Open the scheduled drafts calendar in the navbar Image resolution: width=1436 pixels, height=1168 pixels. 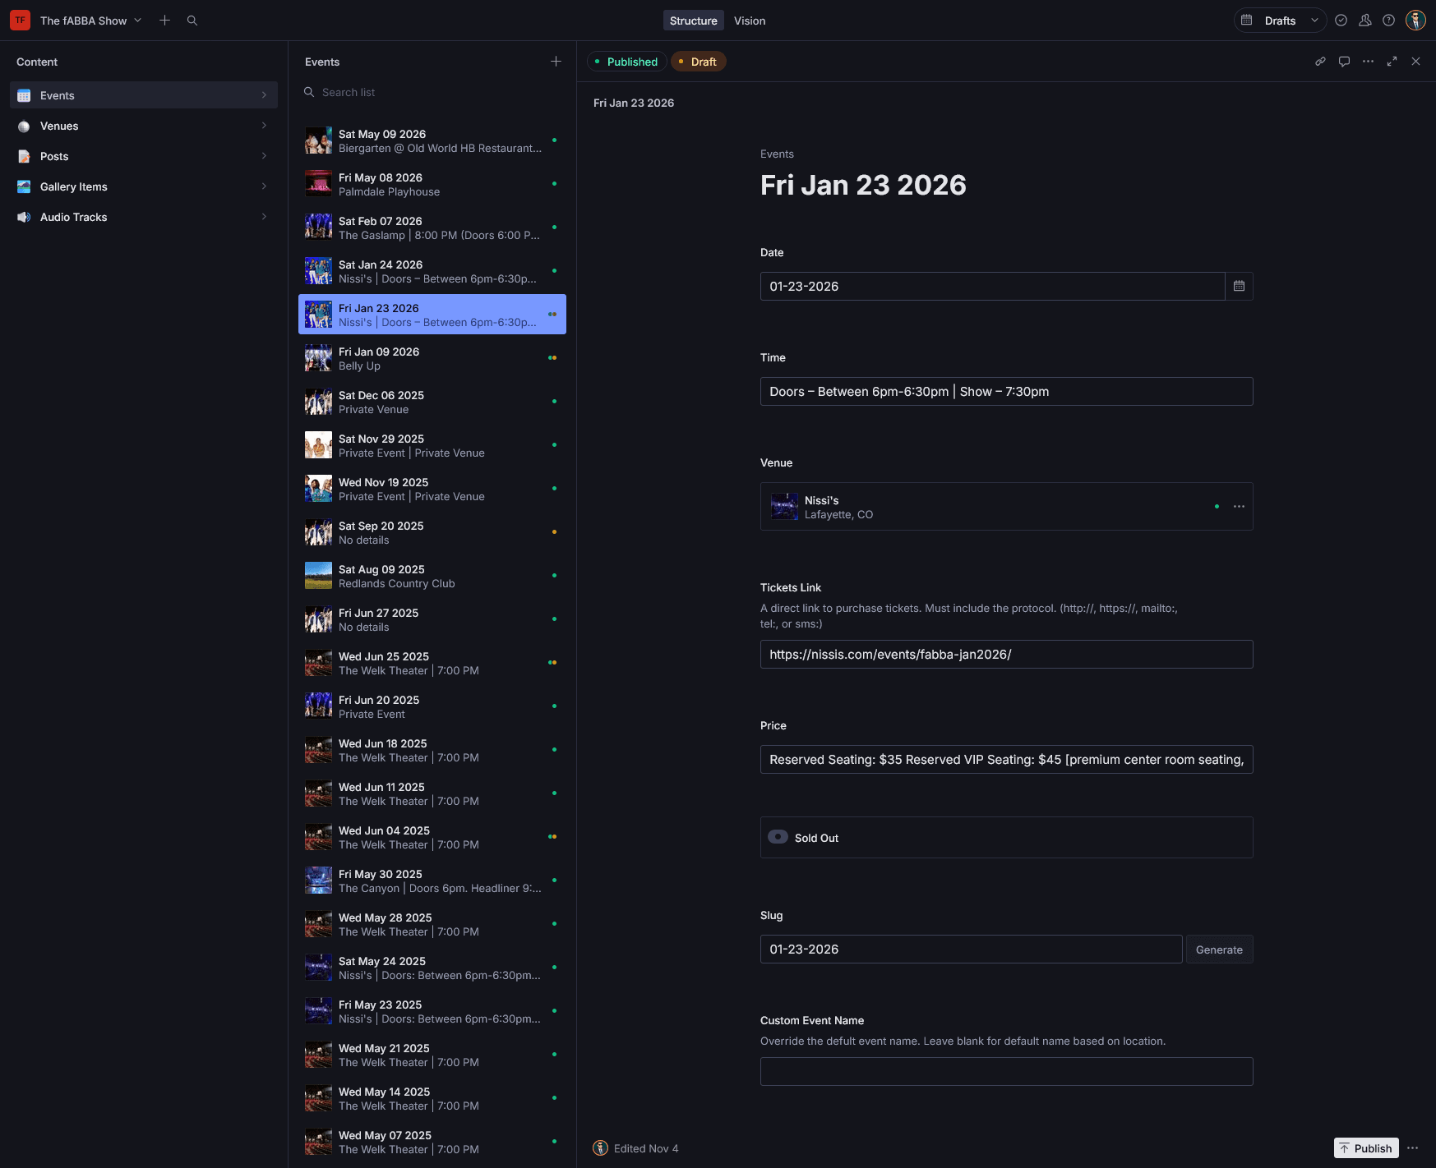[1246, 20]
